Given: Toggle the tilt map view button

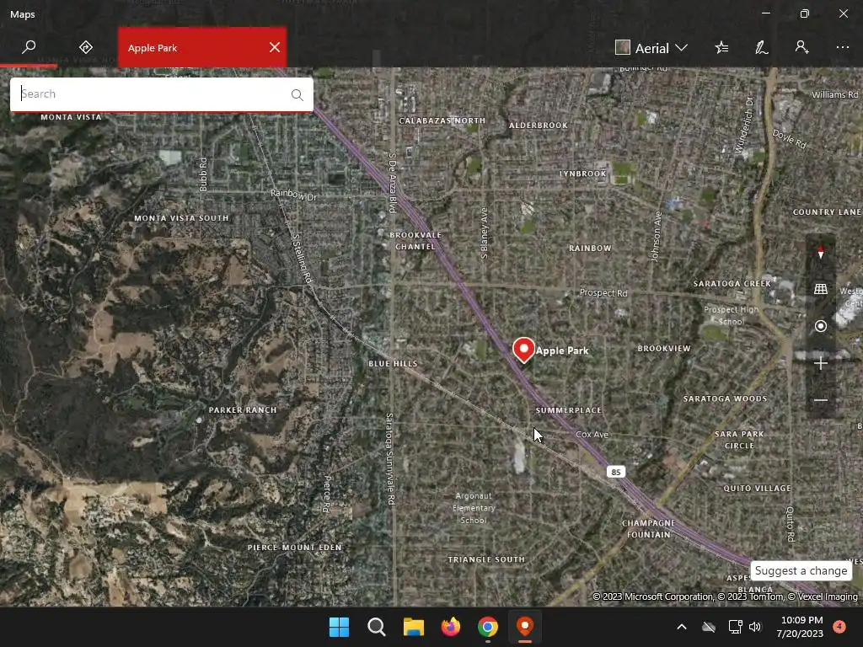Looking at the screenshot, I should coord(821,289).
